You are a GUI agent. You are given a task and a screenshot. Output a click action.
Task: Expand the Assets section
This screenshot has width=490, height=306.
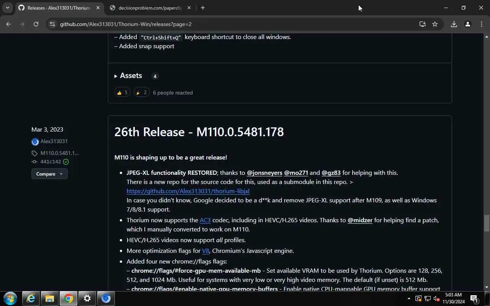coord(128,76)
